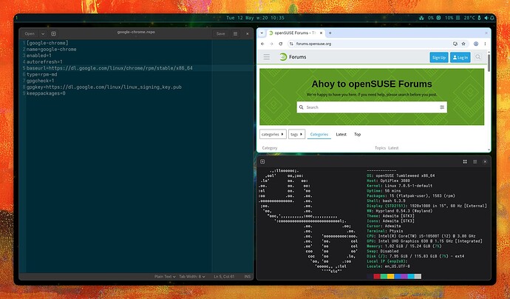Go forward in Chrome
510x299 pixels.
click(x=271, y=44)
